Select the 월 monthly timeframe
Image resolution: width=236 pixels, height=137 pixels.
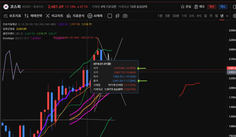point(216,16)
